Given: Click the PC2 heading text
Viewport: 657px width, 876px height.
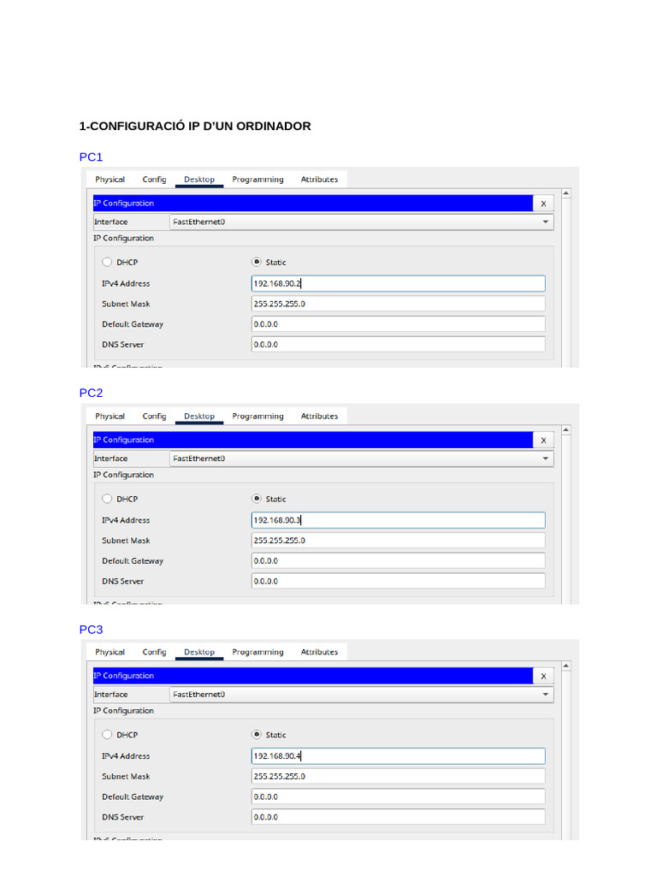Looking at the screenshot, I should (91, 394).
